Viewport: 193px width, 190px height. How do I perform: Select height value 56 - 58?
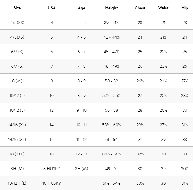coord(111,110)
